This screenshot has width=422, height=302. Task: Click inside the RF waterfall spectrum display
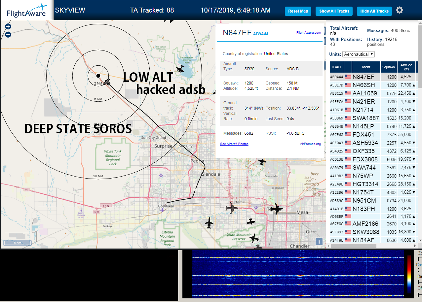click(x=298, y=274)
